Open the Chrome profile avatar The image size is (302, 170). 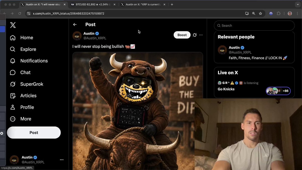pyautogui.click(x=290, y=14)
